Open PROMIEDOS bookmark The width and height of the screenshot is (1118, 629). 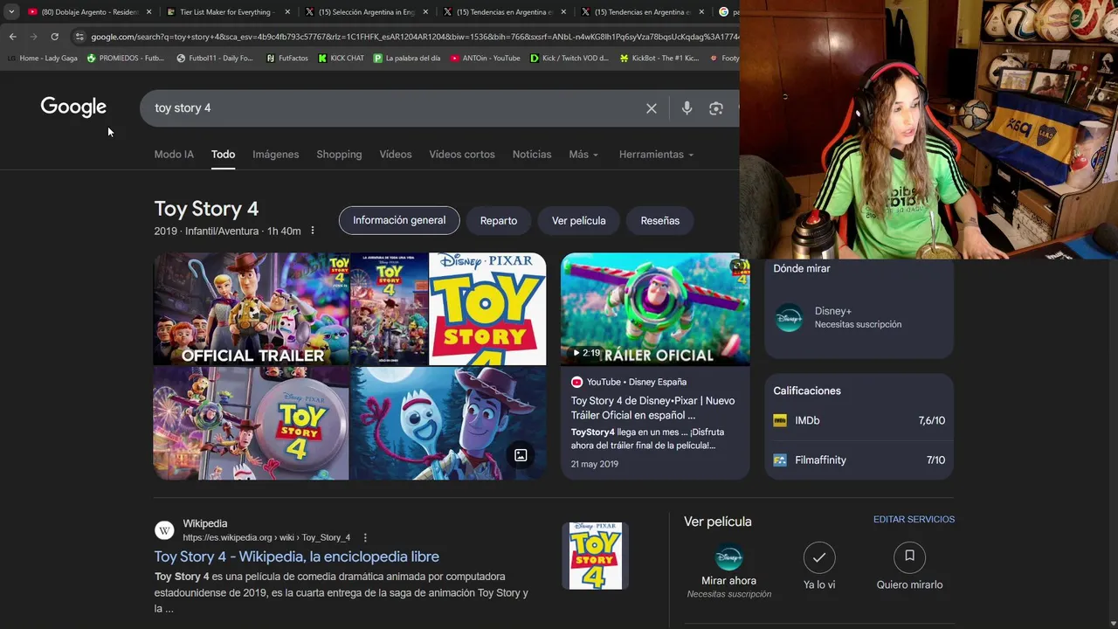tap(125, 59)
